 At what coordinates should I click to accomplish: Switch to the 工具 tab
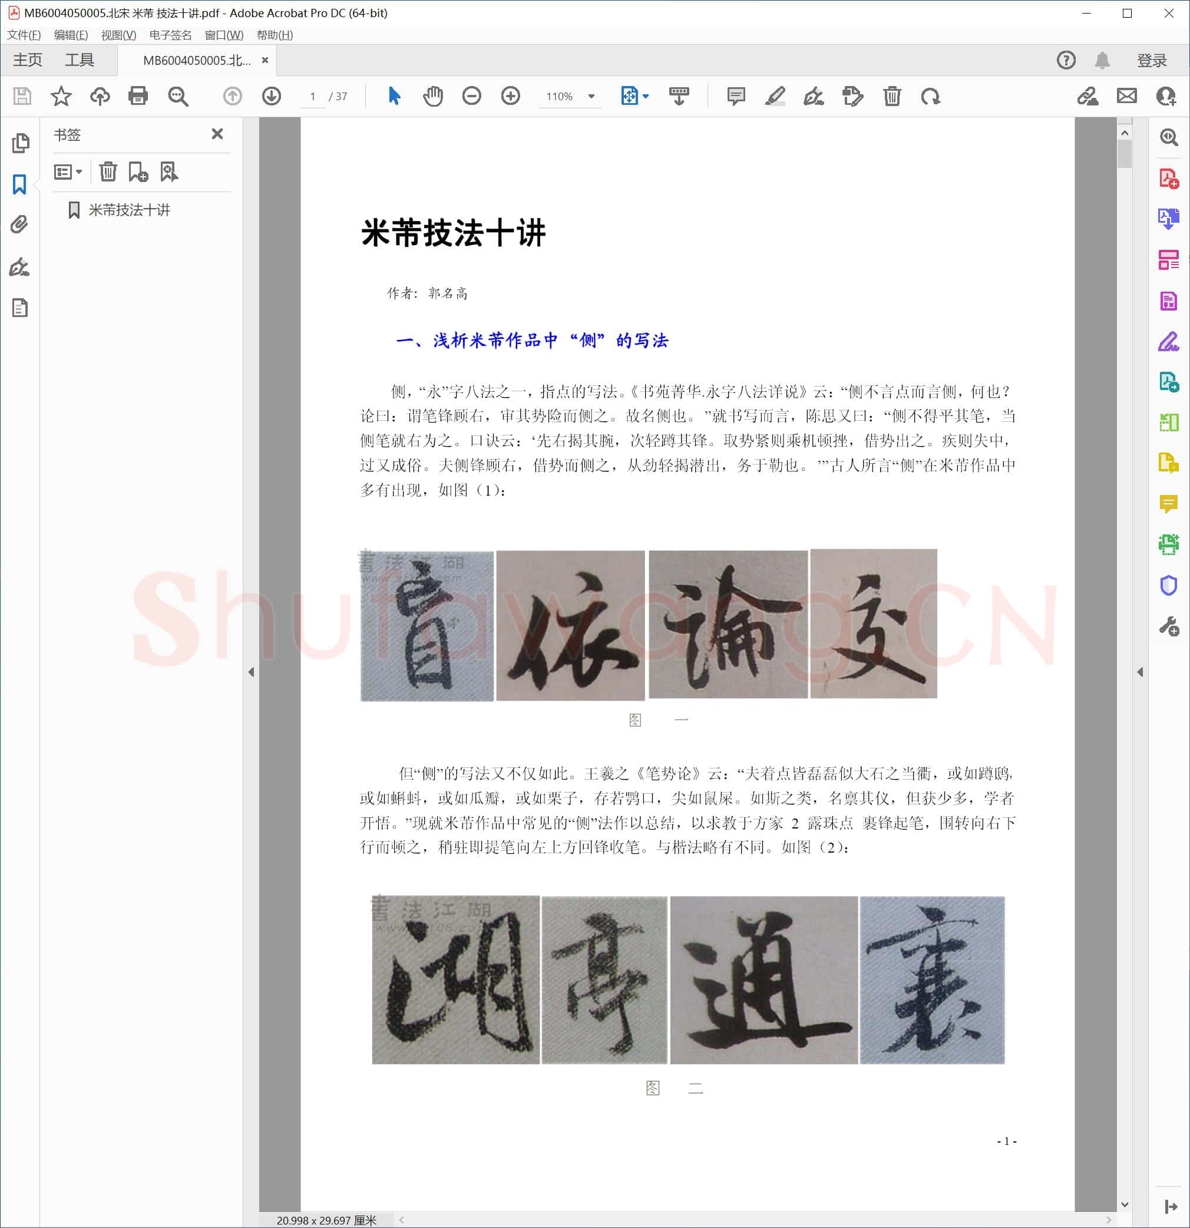click(x=80, y=60)
